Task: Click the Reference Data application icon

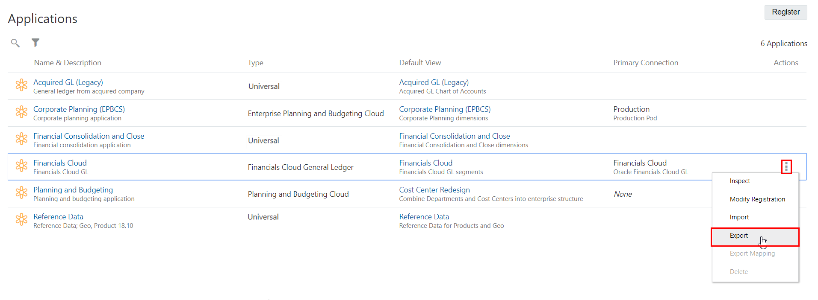Action: pos(21,219)
